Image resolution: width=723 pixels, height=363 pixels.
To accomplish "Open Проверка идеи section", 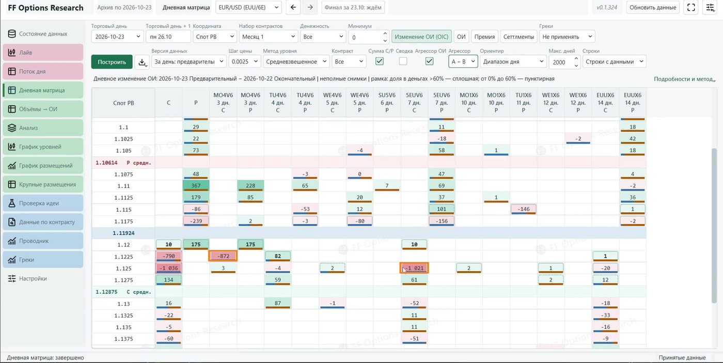I will pyautogui.click(x=43, y=203).
